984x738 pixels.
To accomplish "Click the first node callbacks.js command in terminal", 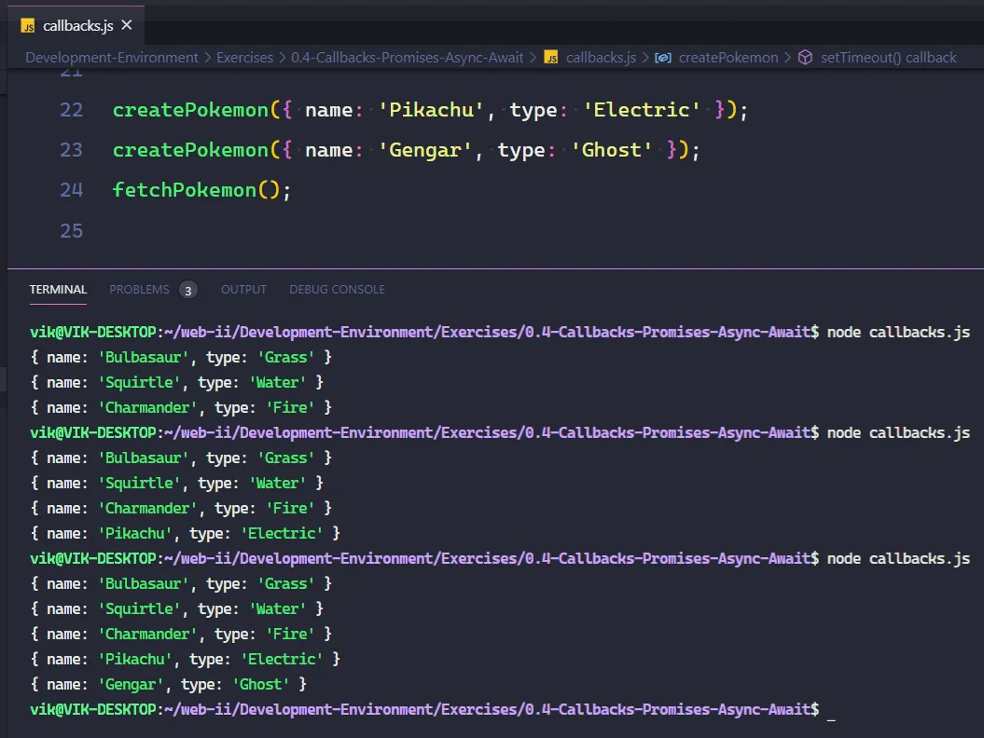I will [x=898, y=333].
